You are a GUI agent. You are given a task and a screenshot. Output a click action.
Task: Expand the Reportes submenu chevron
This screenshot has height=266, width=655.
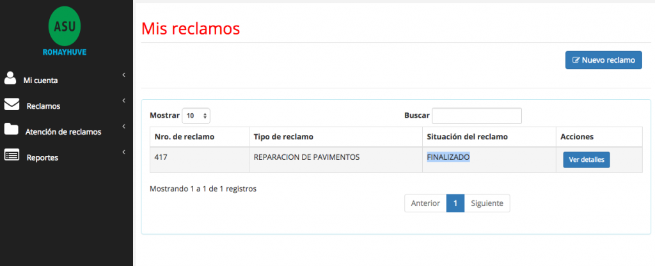click(123, 152)
